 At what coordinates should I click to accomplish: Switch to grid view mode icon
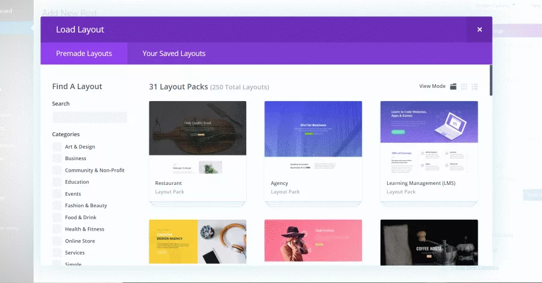pos(464,86)
